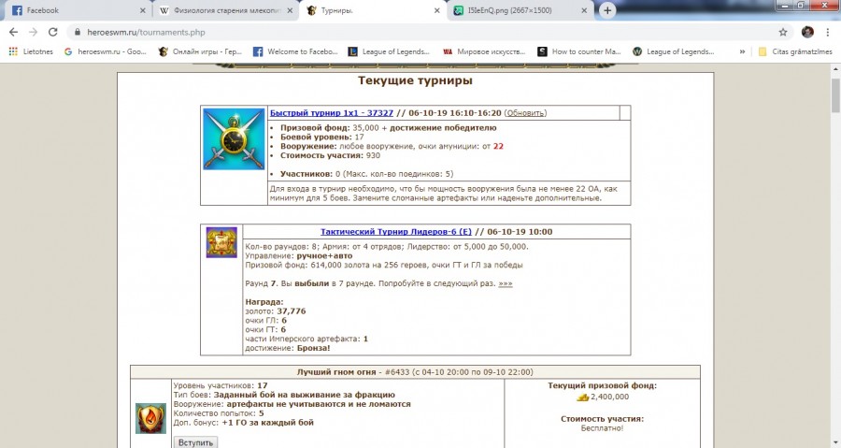The image size is (841, 448).
Task: Click the fire dwarf shield icon
Action: [x=150, y=418]
